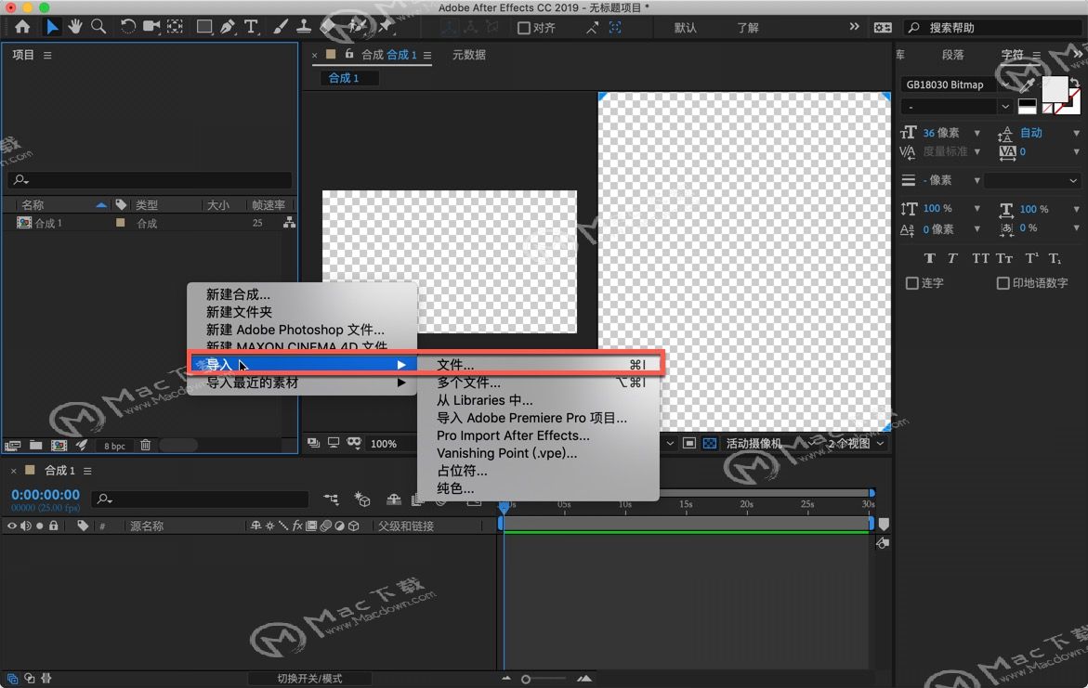Image resolution: width=1088 pixels, height=688 pixels.
Task: Delete selected project item with trash icon
Action: coord(145,446)
